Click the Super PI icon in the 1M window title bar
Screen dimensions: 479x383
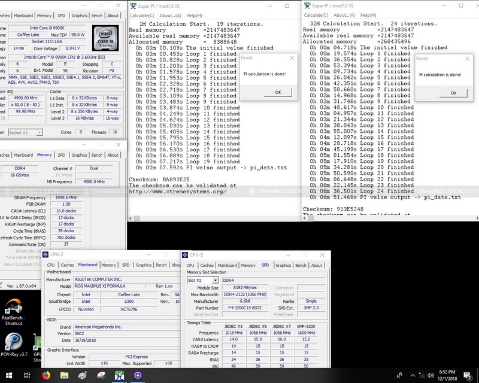coord(133,6)
